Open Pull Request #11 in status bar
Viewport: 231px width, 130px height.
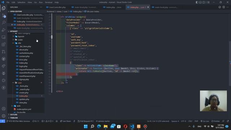tap(86, 121)
